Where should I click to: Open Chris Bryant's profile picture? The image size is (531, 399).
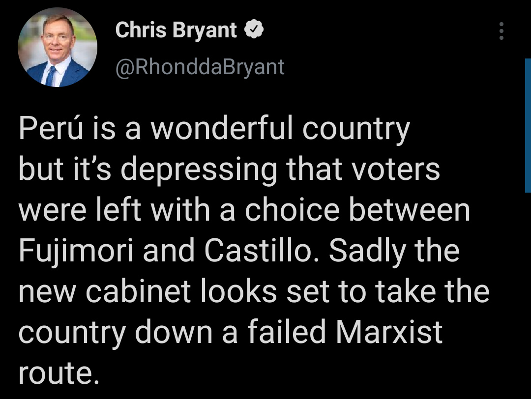point(58,48)
